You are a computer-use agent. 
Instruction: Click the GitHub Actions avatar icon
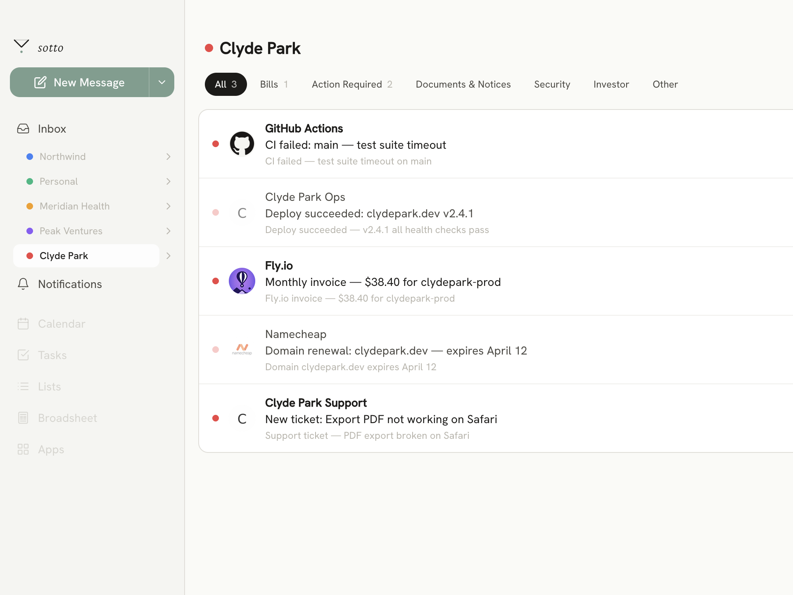click(242, 144)
